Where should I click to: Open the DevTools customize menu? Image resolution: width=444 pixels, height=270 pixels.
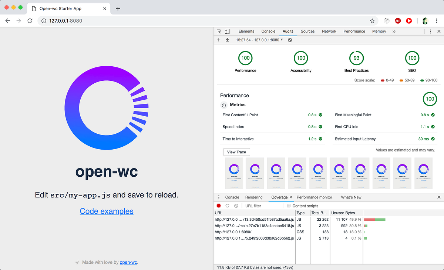click(x=430, y=31)
